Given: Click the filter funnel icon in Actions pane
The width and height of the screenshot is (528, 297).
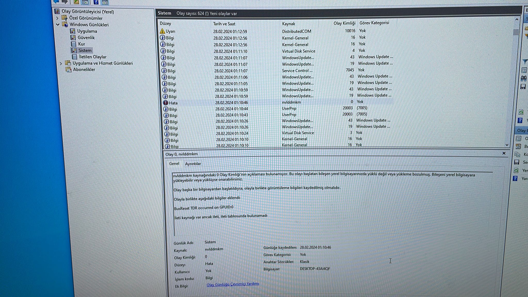Looking at the screenshot, I should tap(524, 61).
